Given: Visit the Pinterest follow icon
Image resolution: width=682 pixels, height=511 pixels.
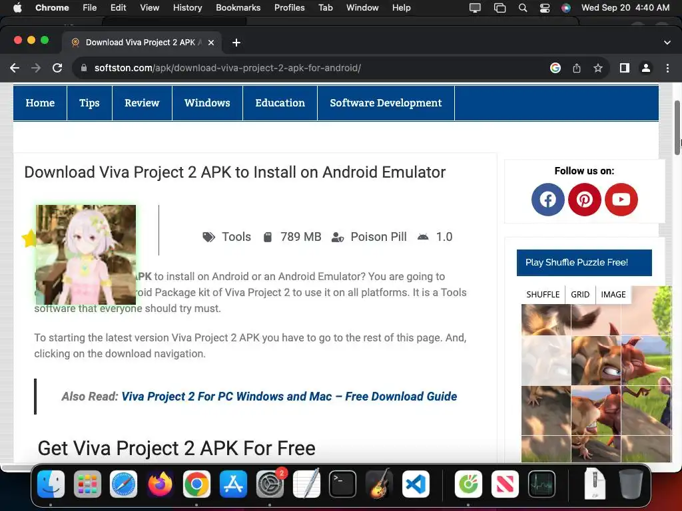Looking at the screenshot, I should click(x=585, y=200).
